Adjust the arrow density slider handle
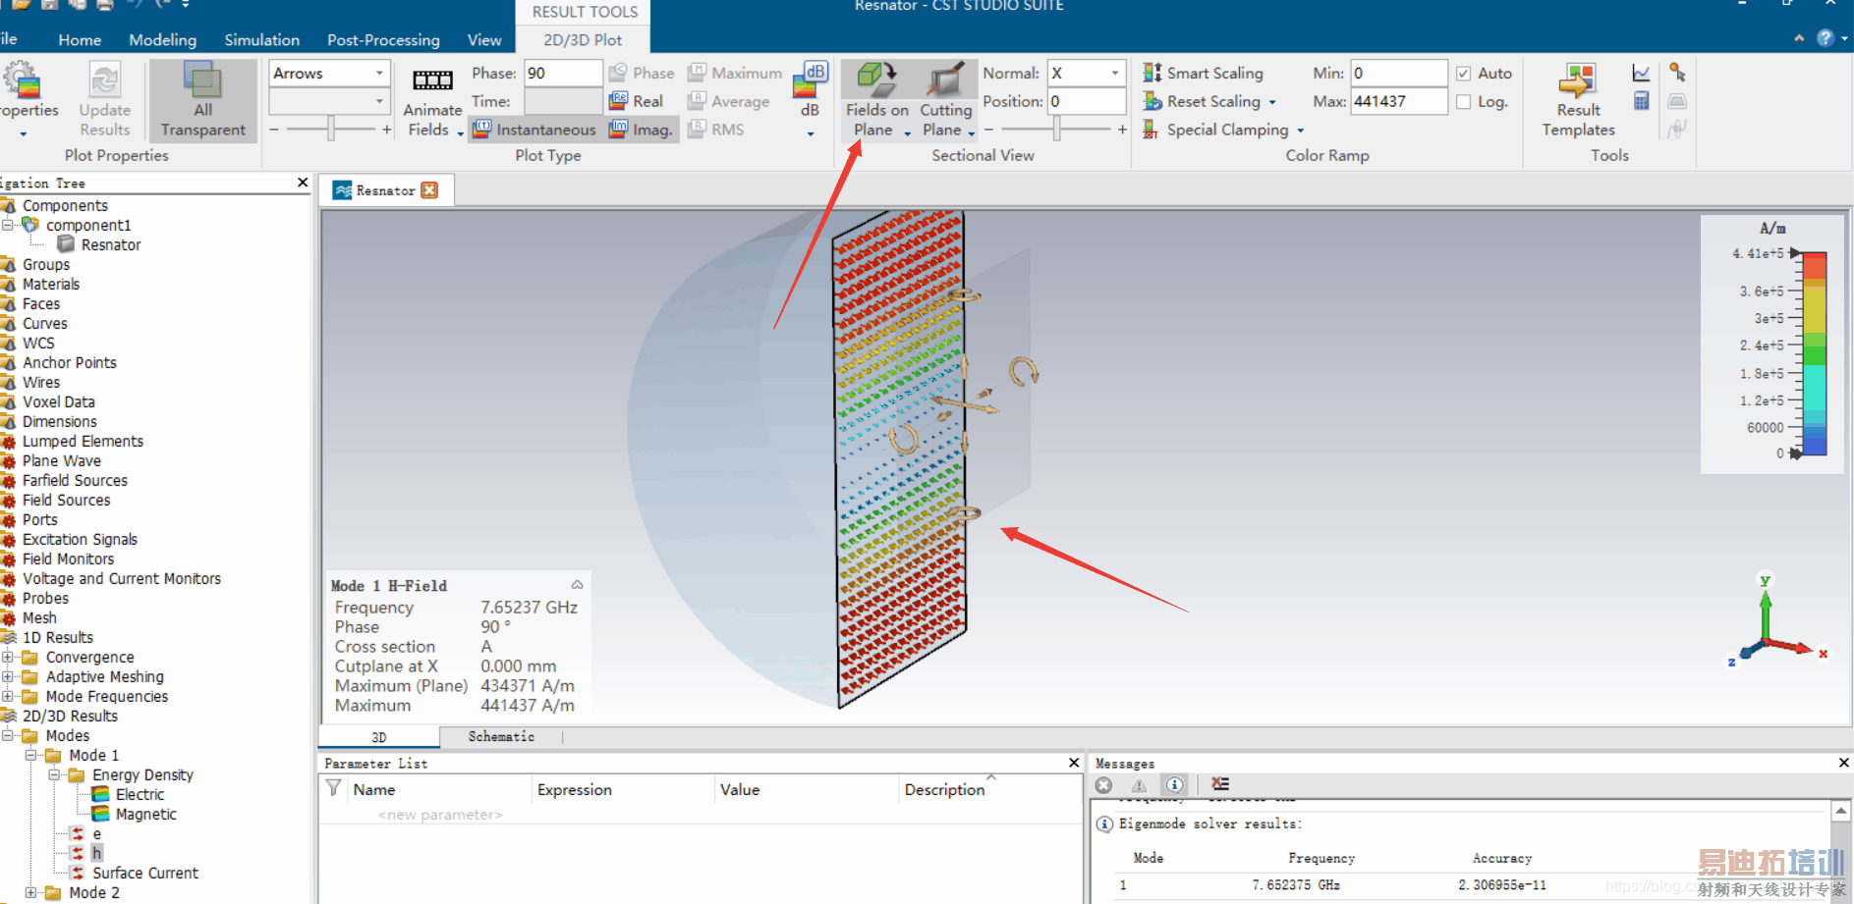 click(x=332, y=129)
